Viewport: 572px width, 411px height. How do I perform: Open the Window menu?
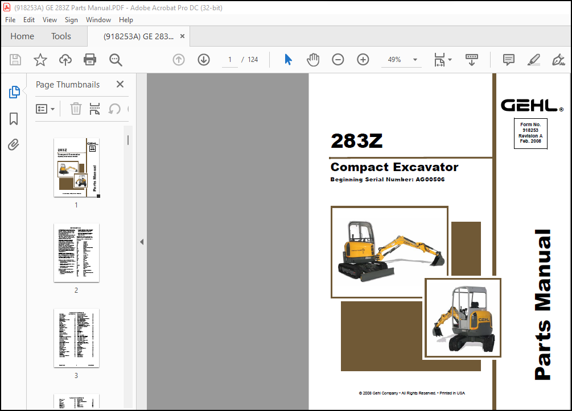98,20
